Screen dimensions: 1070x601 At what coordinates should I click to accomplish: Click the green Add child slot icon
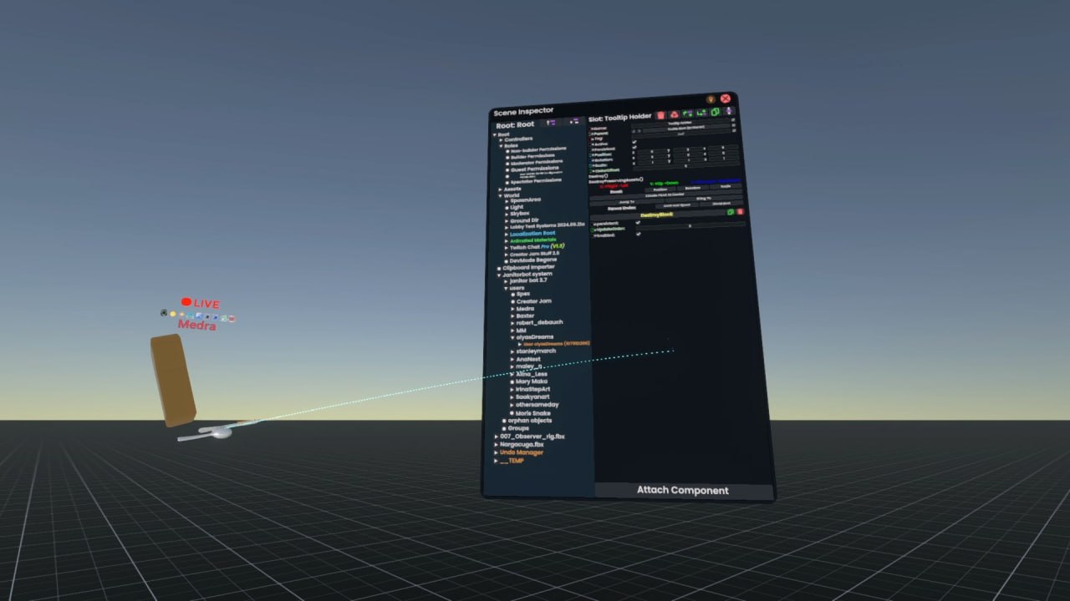click(x=701, y=113)
